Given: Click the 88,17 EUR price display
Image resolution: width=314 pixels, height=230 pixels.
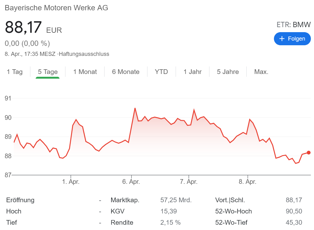Looking at the screenshot, I should click(x=32, y=27).
